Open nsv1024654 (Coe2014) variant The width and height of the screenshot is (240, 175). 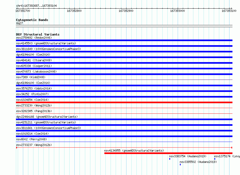32,100
